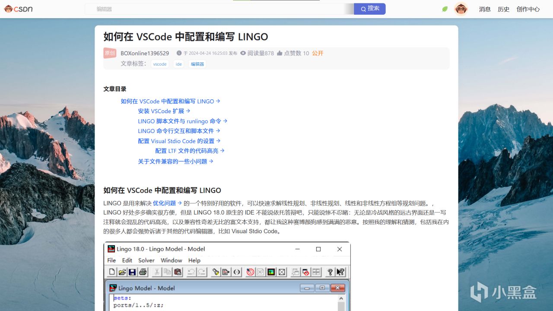Open the Edit menu in Lingo window
Viewport: 553px width, 311px height.
click(x=127, y=260)
